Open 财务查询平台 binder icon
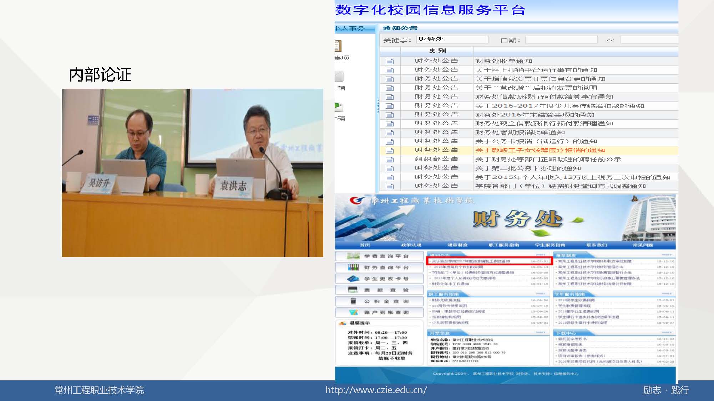 tap(353, 267)
